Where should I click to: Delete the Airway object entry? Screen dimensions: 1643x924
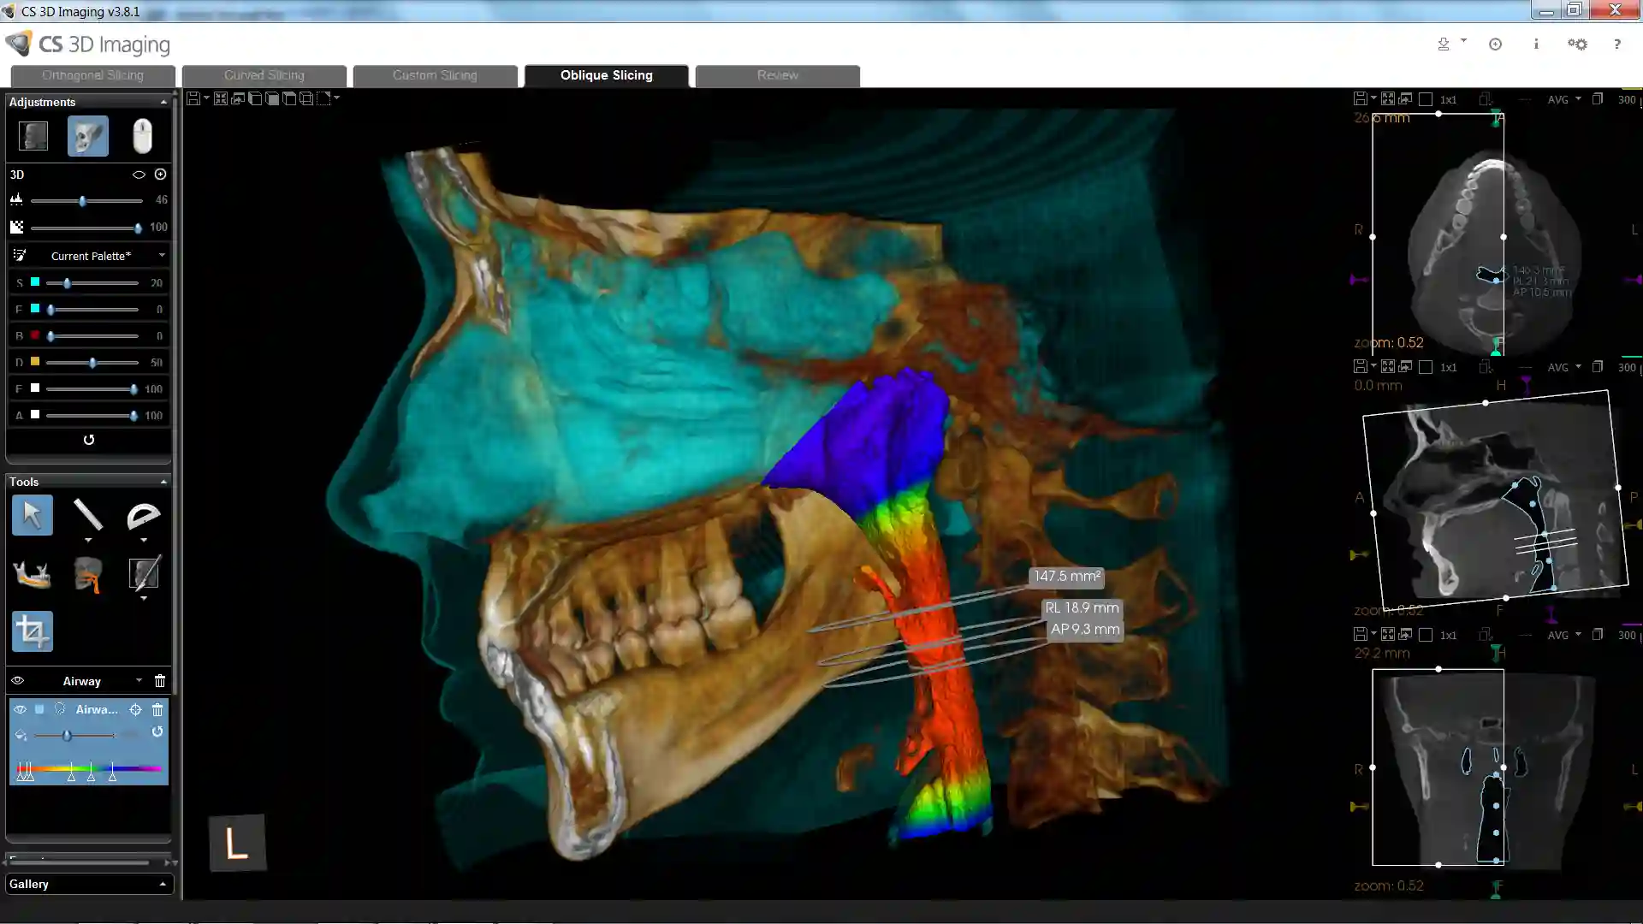157,709
